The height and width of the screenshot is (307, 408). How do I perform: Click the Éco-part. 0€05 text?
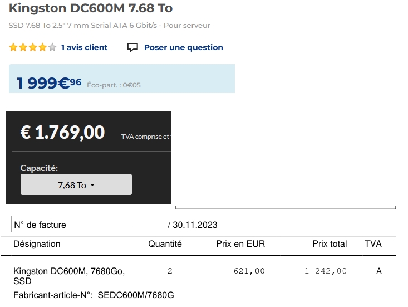click(114, 85)
